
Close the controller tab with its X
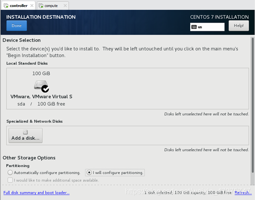click(32, 6)
